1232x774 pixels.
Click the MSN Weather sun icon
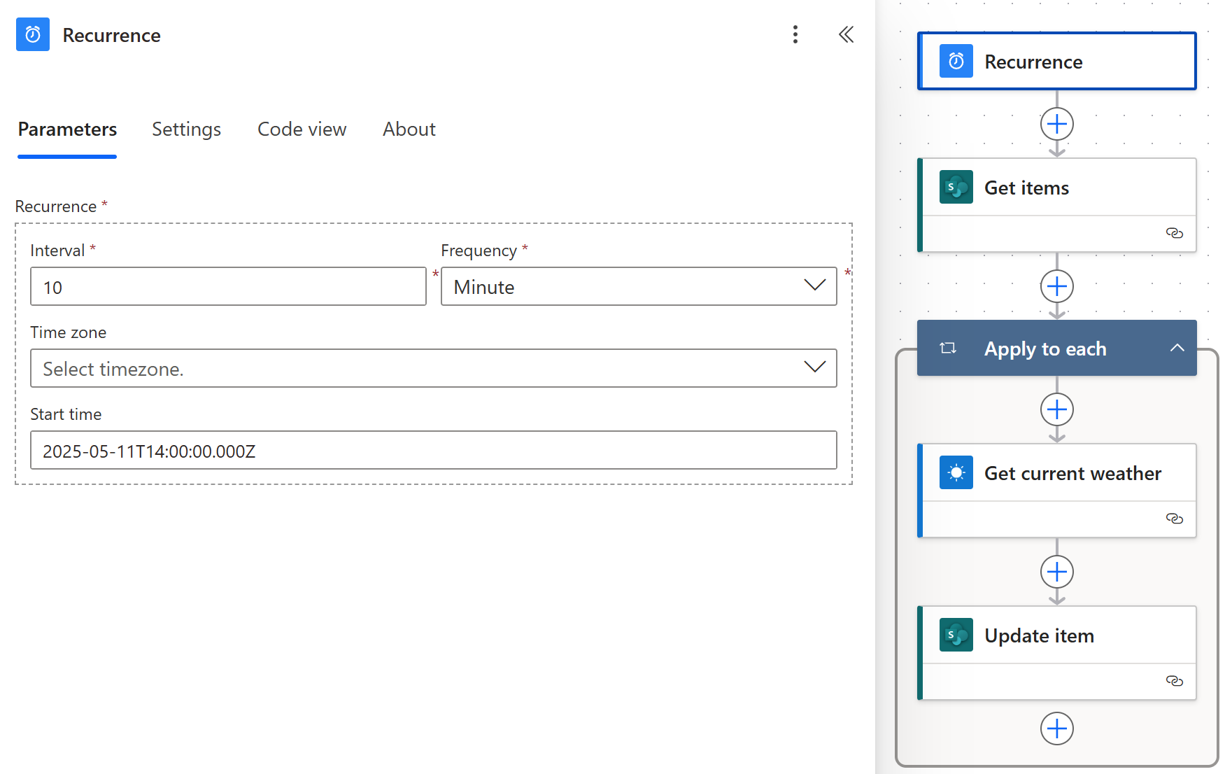tap(956, 472)
